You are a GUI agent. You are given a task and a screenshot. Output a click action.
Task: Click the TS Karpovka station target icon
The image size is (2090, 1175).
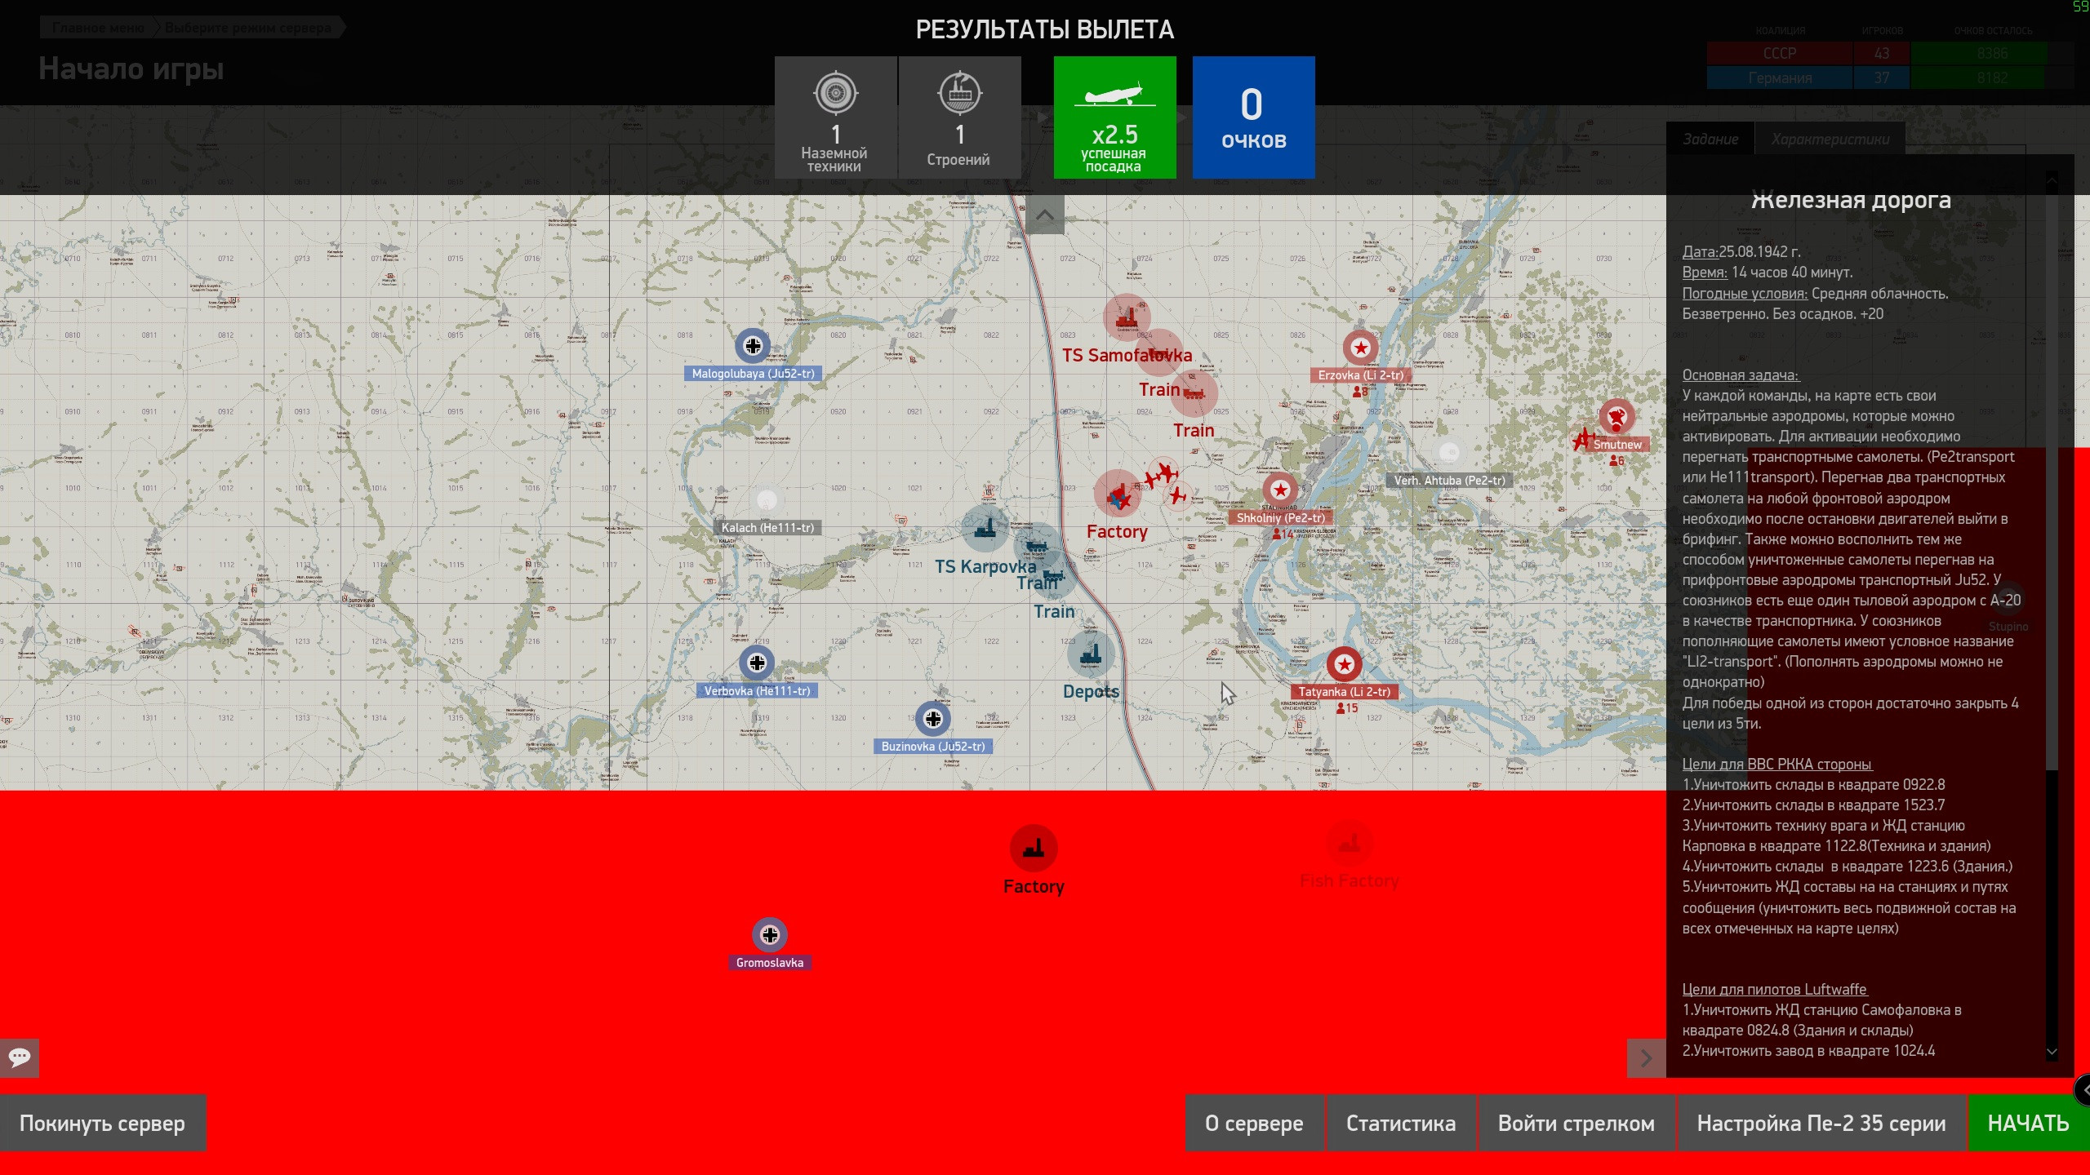(x=985, y=529)
